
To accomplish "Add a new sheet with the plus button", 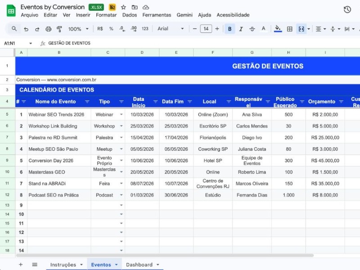I will 21,265.
